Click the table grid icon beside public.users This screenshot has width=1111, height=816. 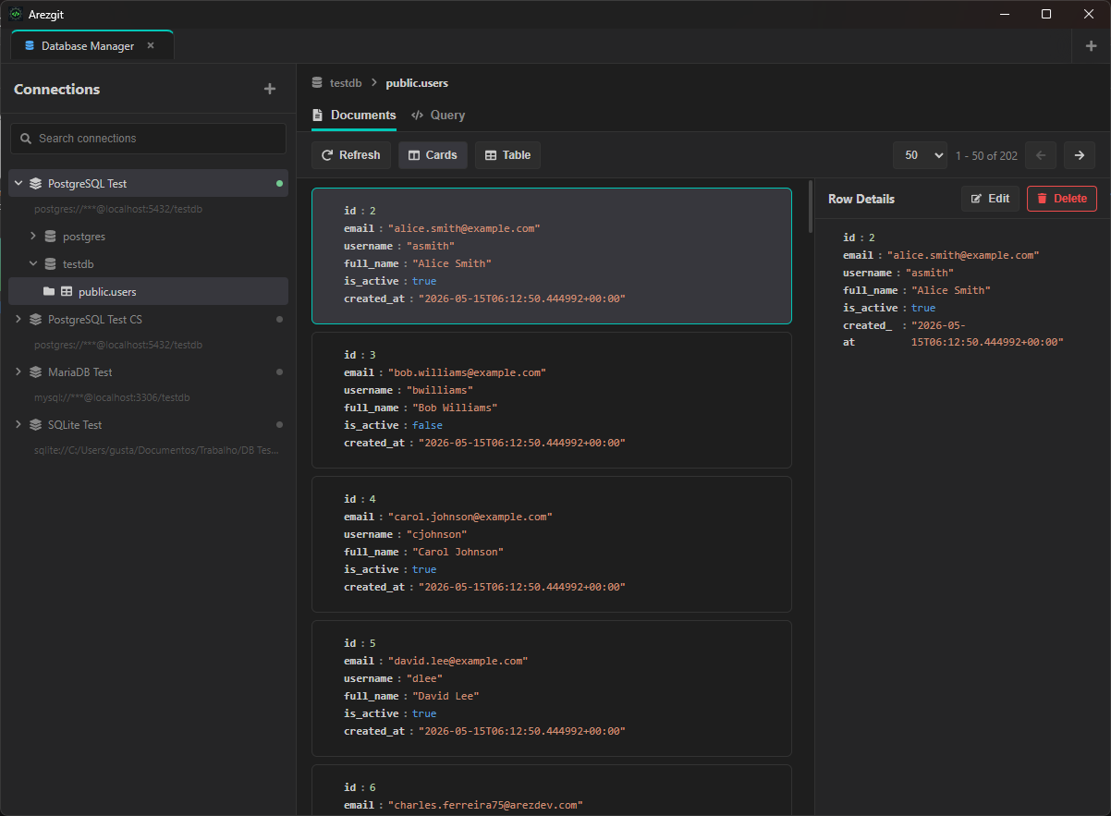[x=67, y=291]
